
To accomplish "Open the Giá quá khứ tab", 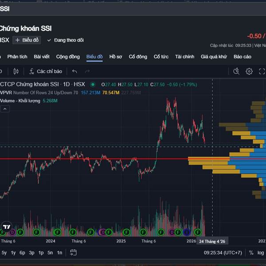I will coord(214,57).
